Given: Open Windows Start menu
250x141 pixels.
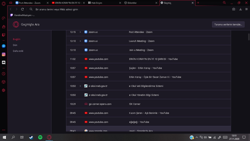Looking at the screenshot, I should [x=4, y=137].
